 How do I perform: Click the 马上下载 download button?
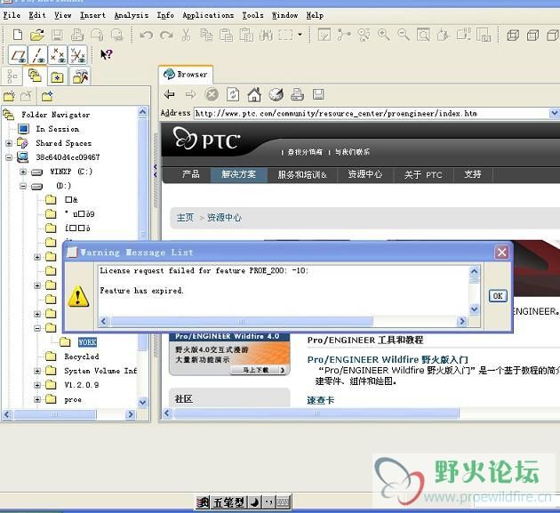(x=260, y=370)
